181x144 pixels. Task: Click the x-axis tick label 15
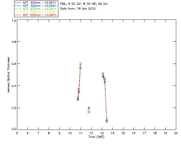123,133
